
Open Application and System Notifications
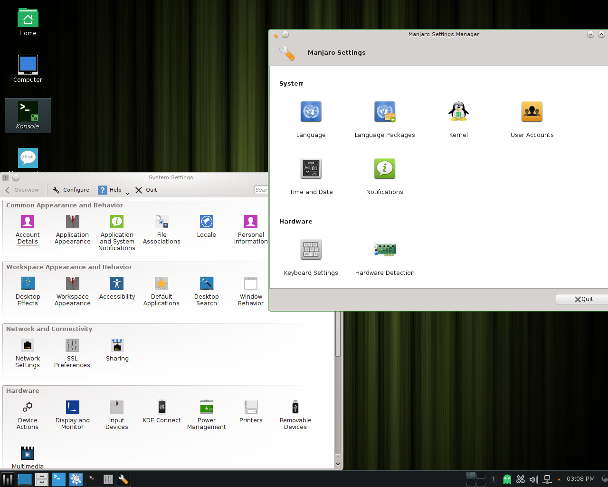point(117,233)
